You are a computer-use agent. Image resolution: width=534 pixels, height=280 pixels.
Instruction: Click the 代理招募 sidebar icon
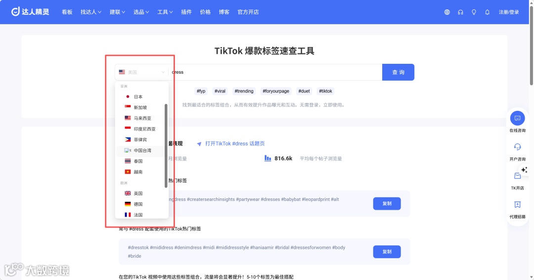(517, 205)
